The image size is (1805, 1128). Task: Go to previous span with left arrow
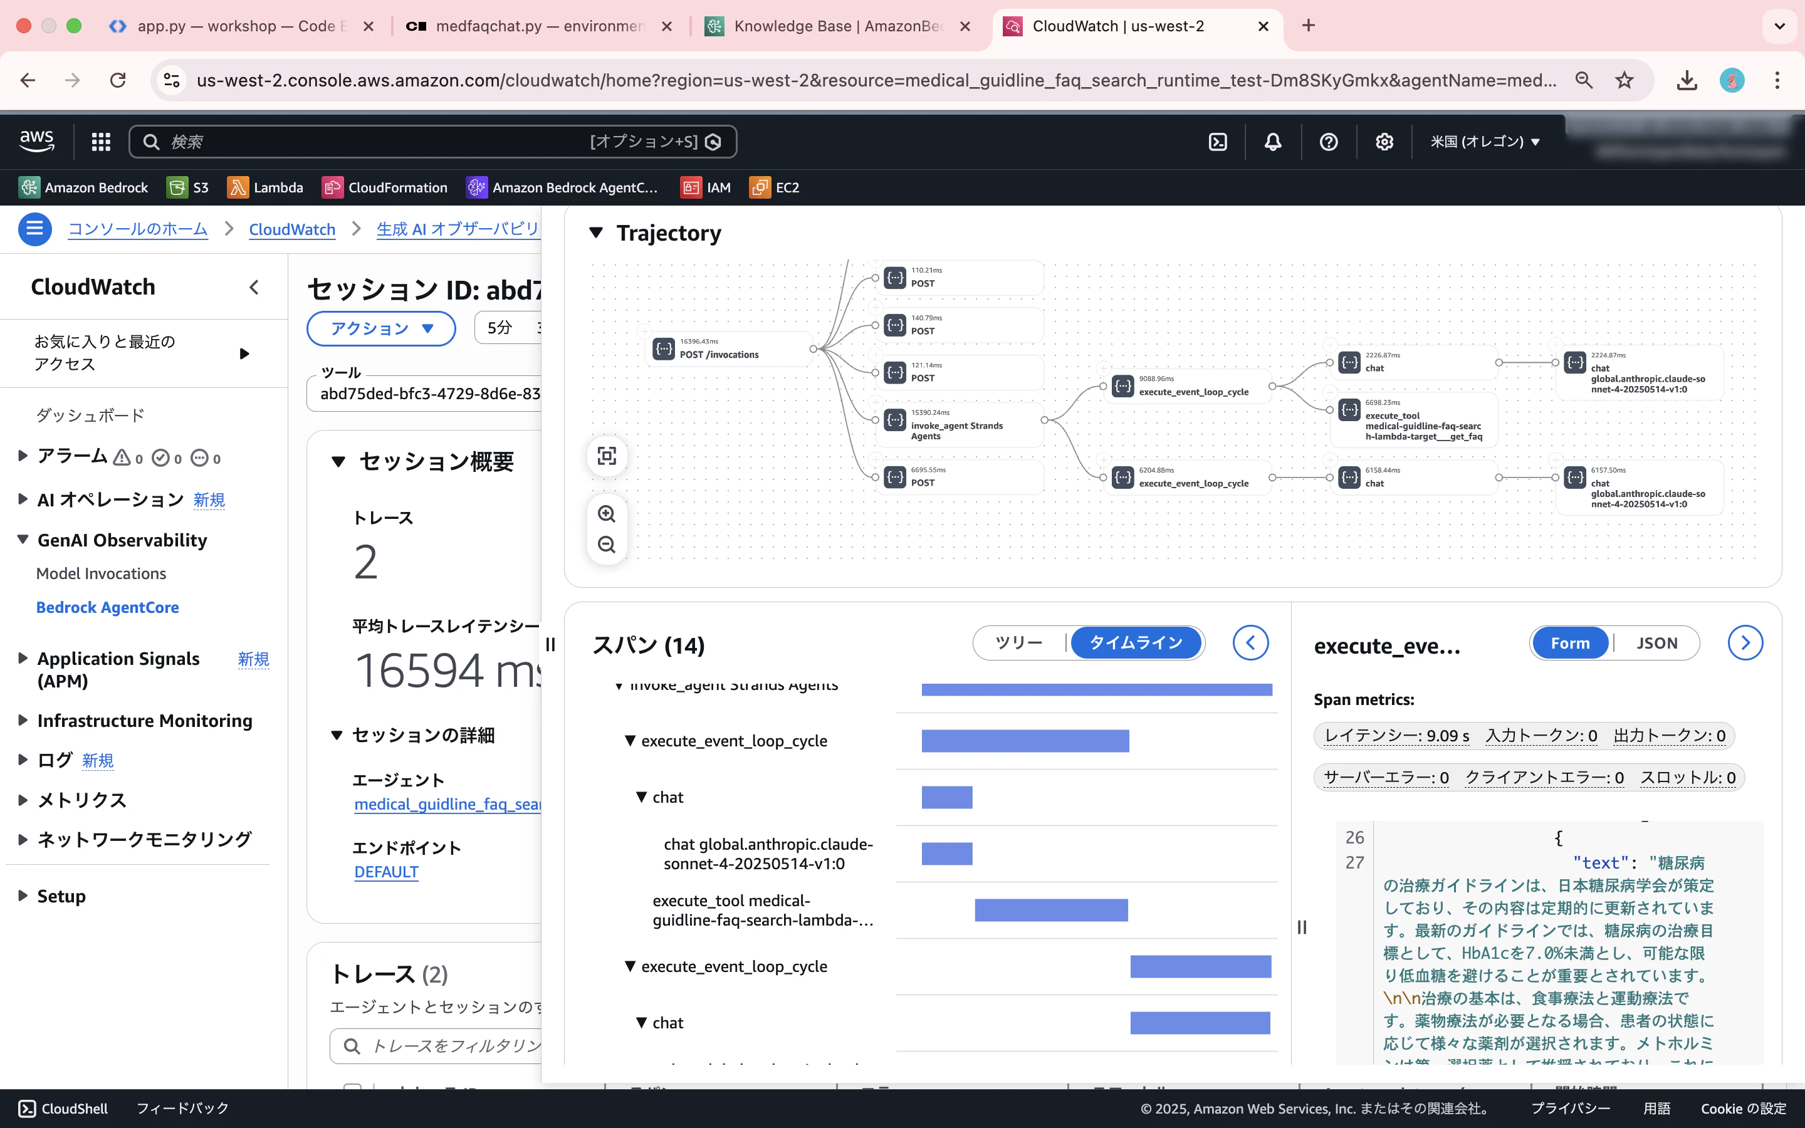(x=1250, y=642)
